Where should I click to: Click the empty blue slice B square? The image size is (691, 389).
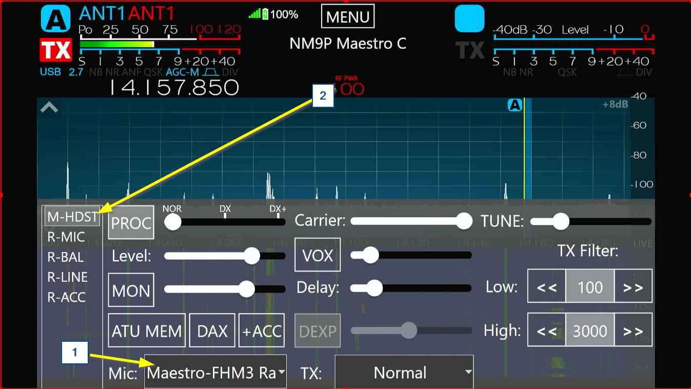(469, 18)
